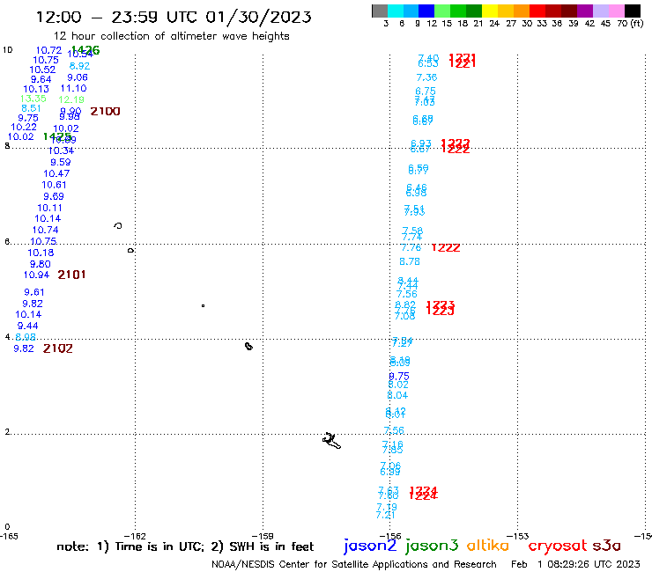Select the orange swatch in the color scale
The width and height of the screenshot is (652, 572).
point(522,11)
